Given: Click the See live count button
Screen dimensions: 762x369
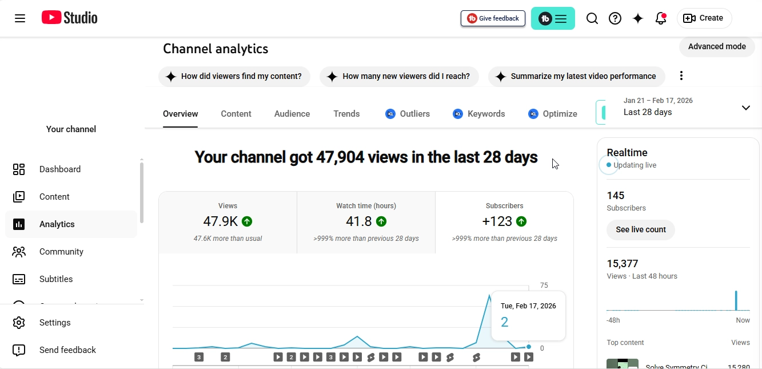Looking at the screenshot, I should click(x=640, y=229).
